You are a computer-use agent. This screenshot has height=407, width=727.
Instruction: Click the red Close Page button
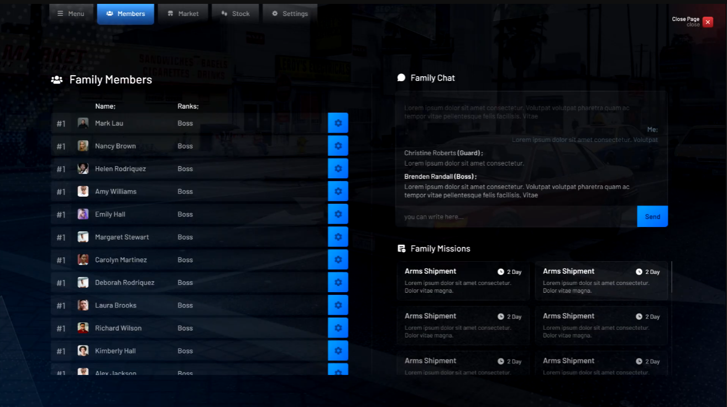pos(708,22)
